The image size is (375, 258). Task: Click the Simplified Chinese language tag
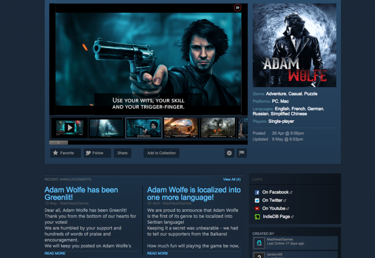(289, 114)
